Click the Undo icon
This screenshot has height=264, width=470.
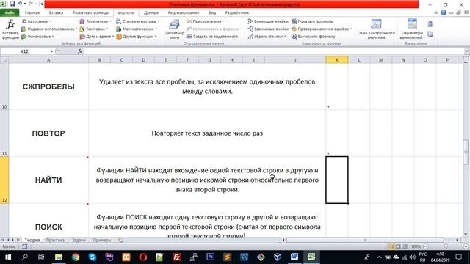20,4
